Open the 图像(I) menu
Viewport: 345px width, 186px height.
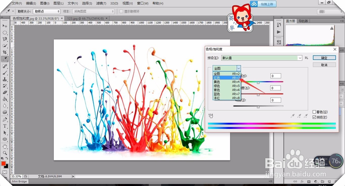[x=45, y=3]
